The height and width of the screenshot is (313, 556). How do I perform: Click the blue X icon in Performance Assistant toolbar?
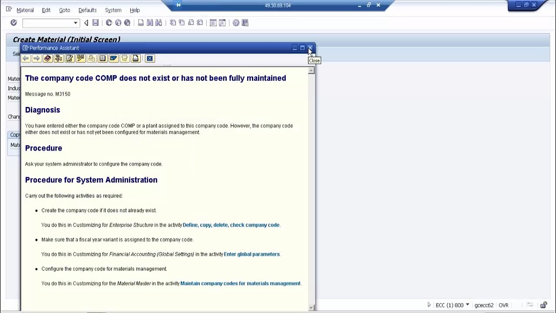(x=149, y=58)
